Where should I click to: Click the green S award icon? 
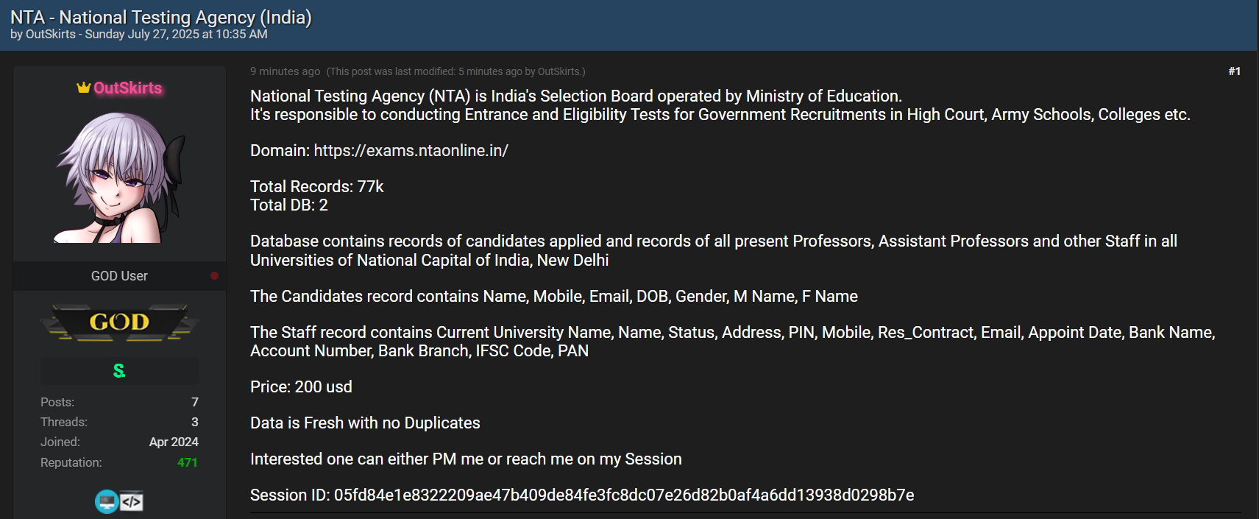[x=119, y=371]
